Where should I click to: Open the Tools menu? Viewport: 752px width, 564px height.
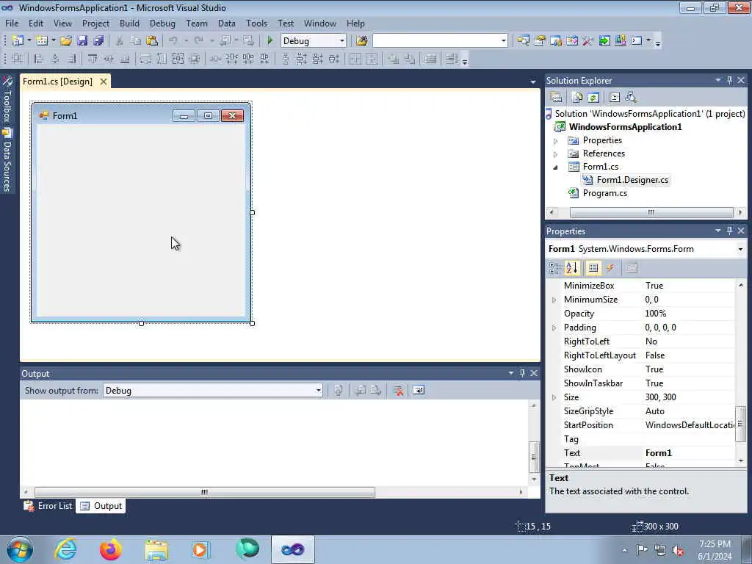click(256, 23)
